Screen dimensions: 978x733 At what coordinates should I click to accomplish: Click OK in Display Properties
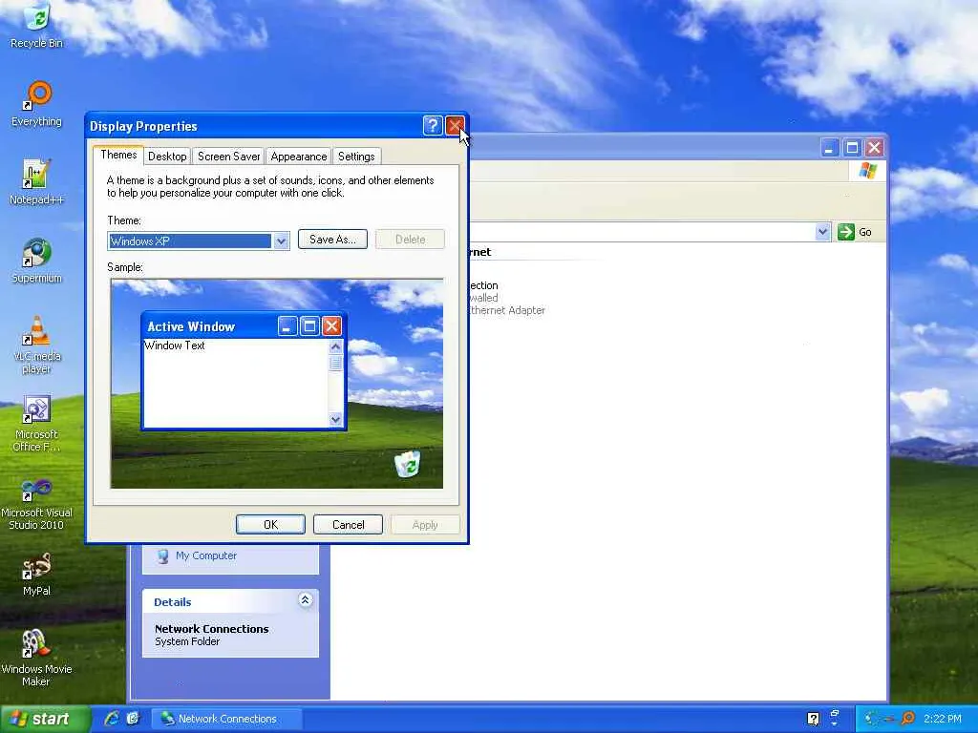point(270,525)
